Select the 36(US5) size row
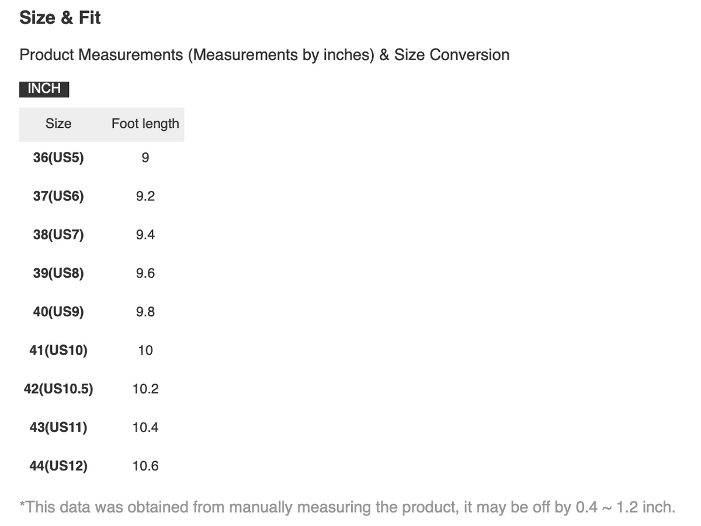701x526 pixels. [102, 158]
